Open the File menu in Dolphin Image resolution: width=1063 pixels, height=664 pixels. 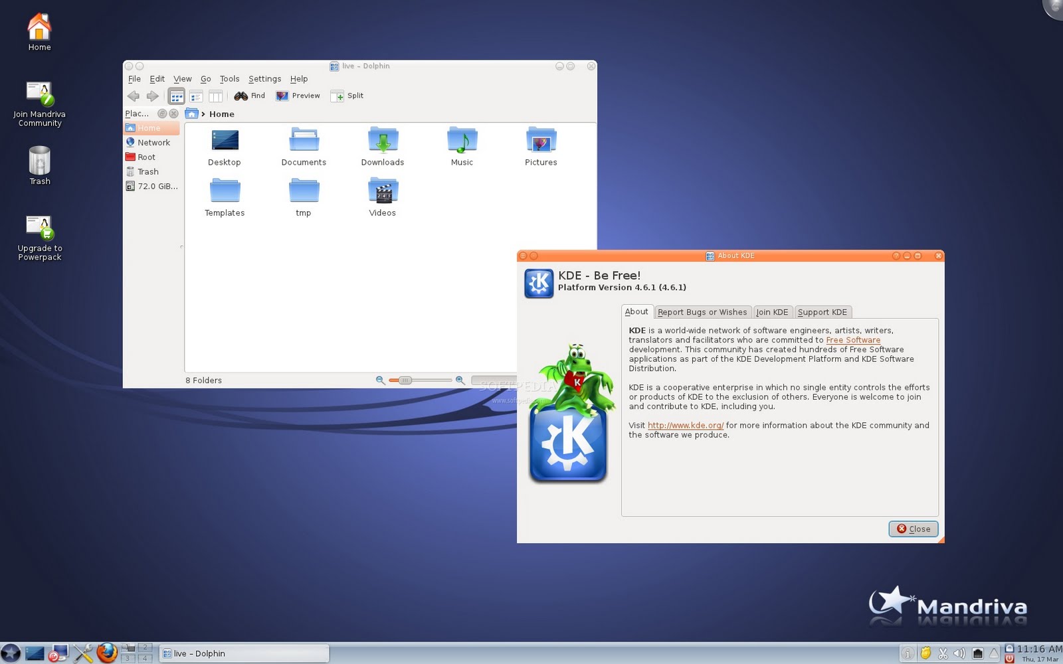click(x=134, y=78)
